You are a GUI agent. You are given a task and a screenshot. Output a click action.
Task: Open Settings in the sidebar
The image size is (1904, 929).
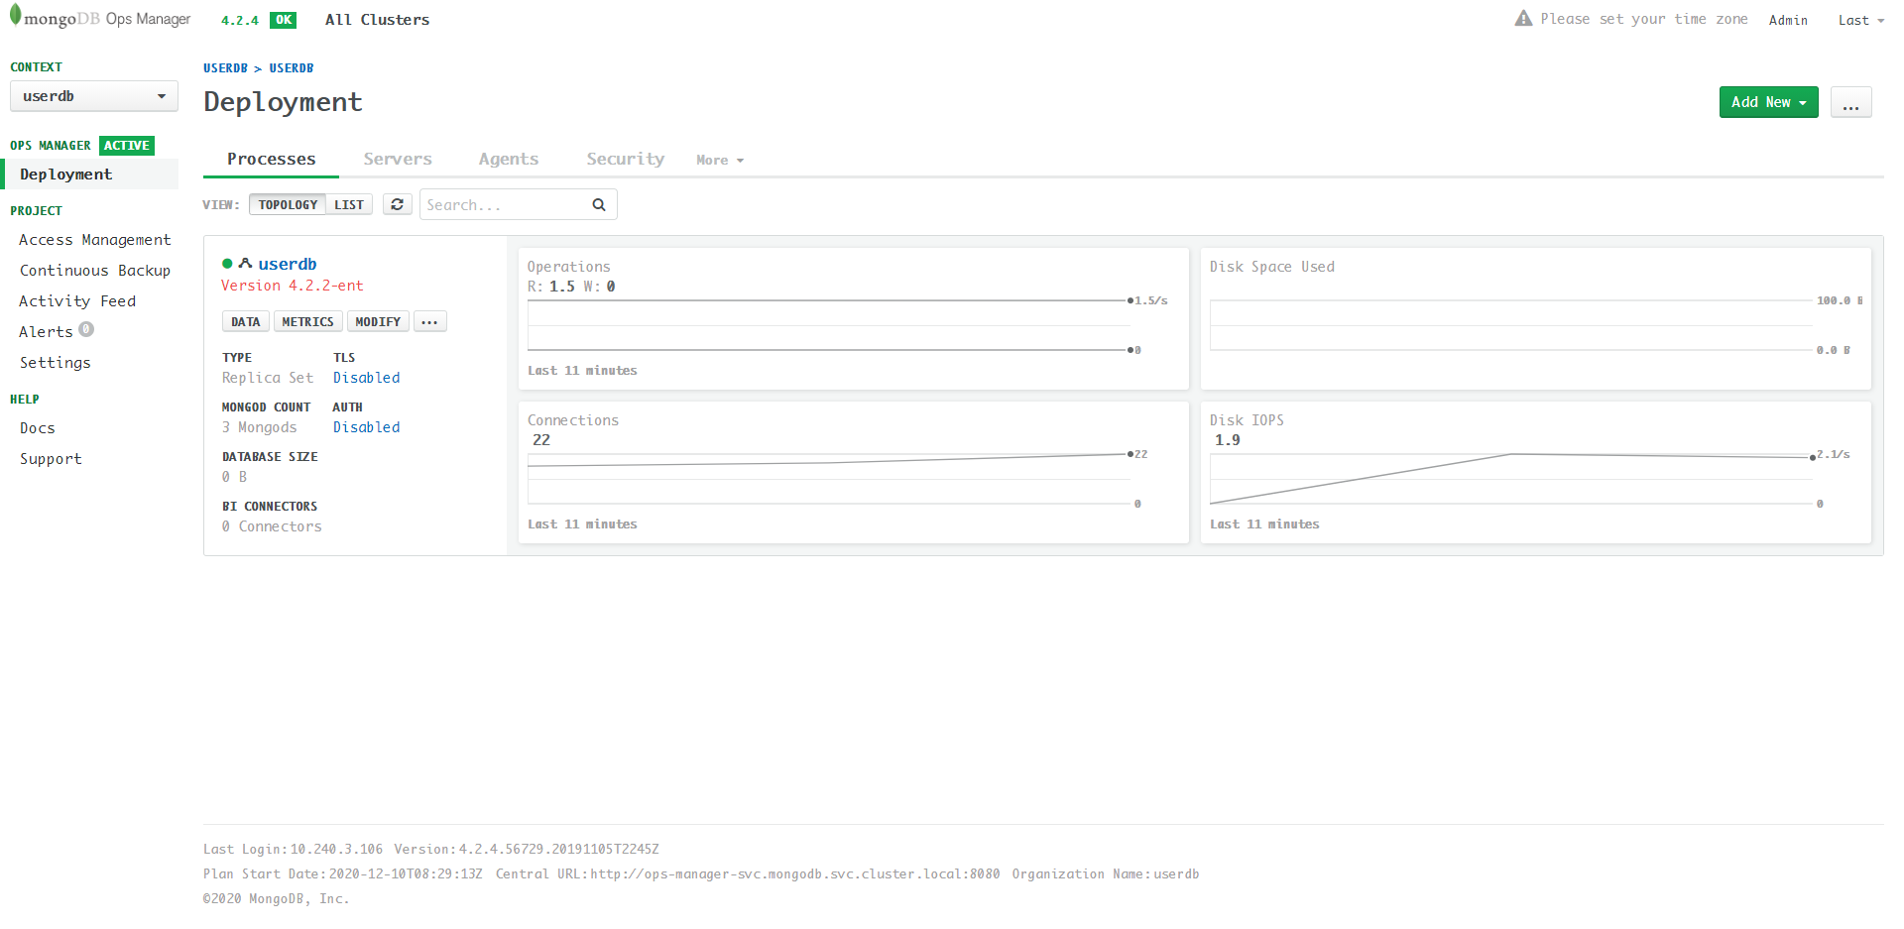tap(55, 363)
